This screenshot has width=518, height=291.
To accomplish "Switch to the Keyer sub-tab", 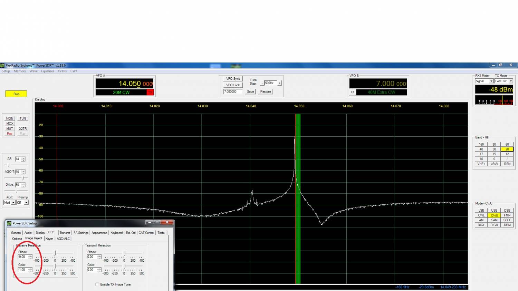I will (49, 239).
